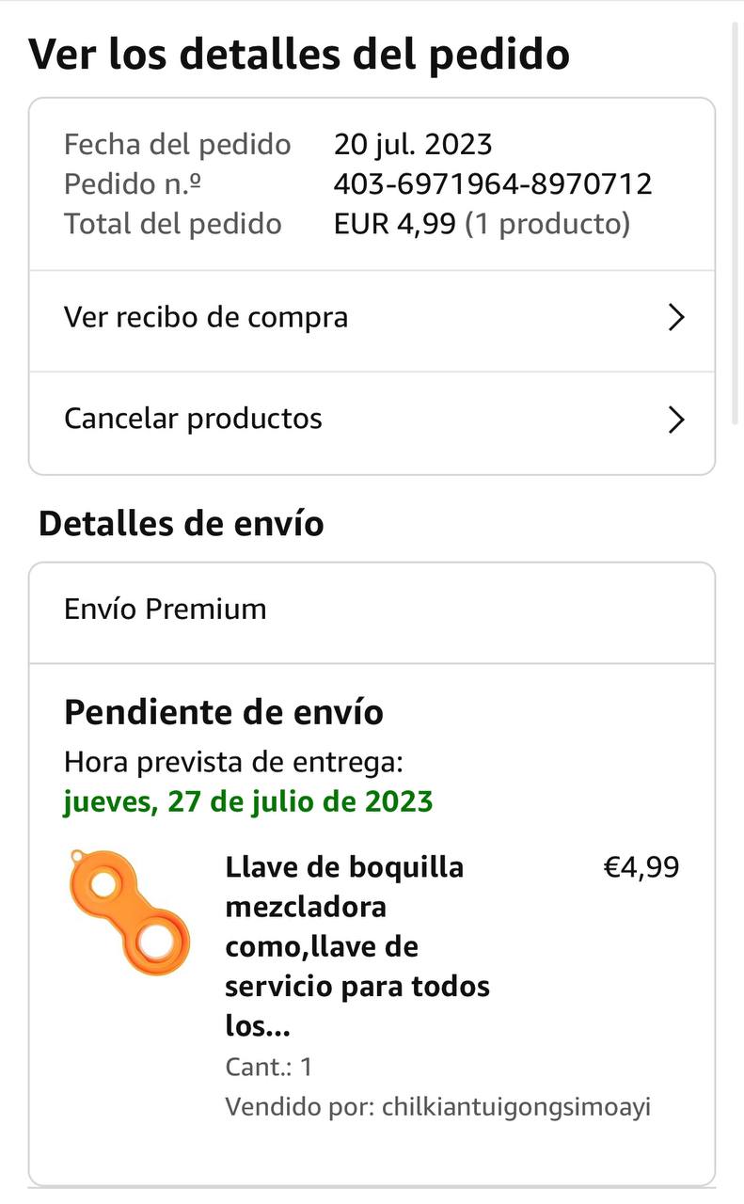Click the Detalles de envío section heading
Viewport: 744px width, 1204px height.
(x=182, y=523)
